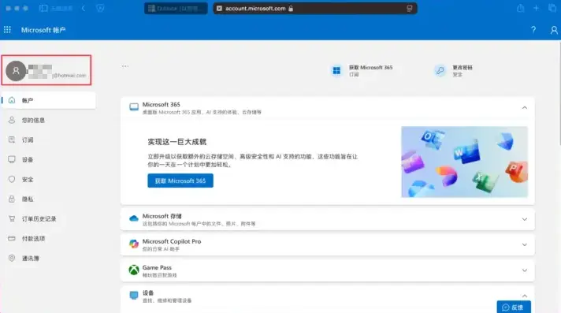Open the account profile icon in header
This screenshot has width=561, height=313.
coord(554,30)
